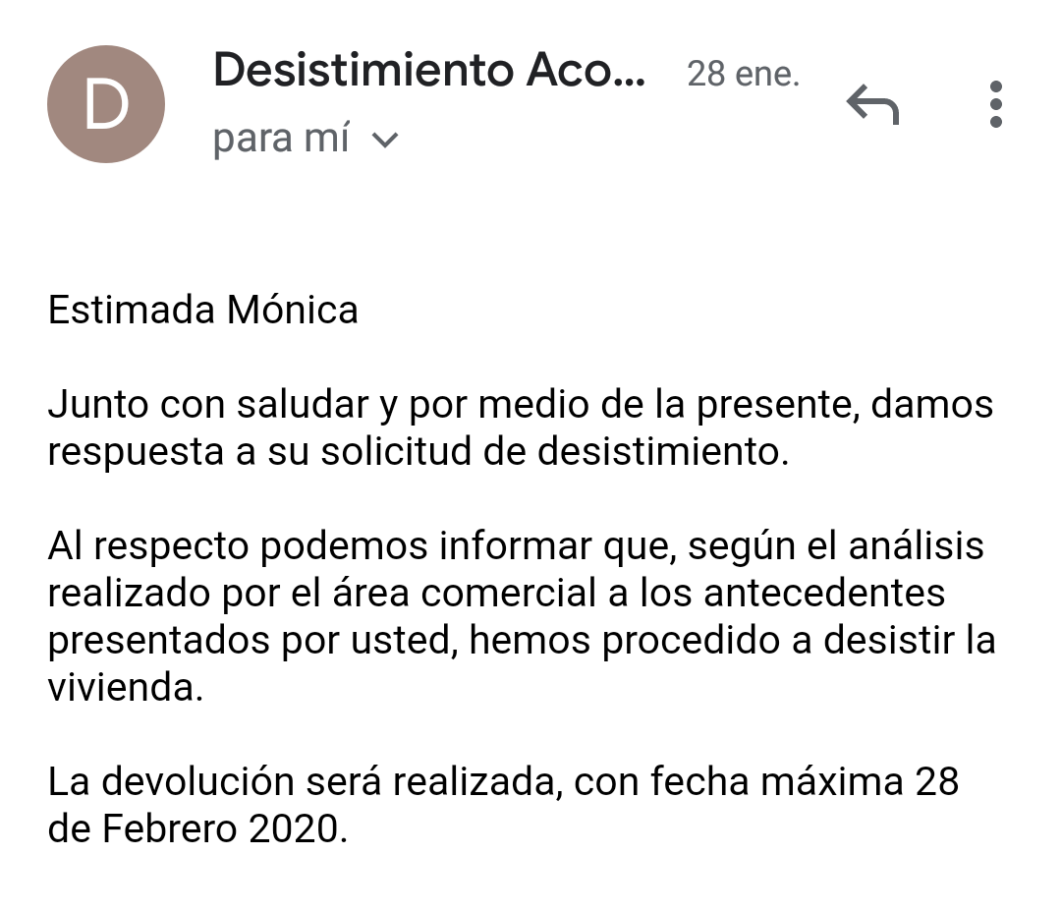Viewport: 1061px width, 912px height.
Task: Reply to the email using the arrow icon
Action: [873, 105]
